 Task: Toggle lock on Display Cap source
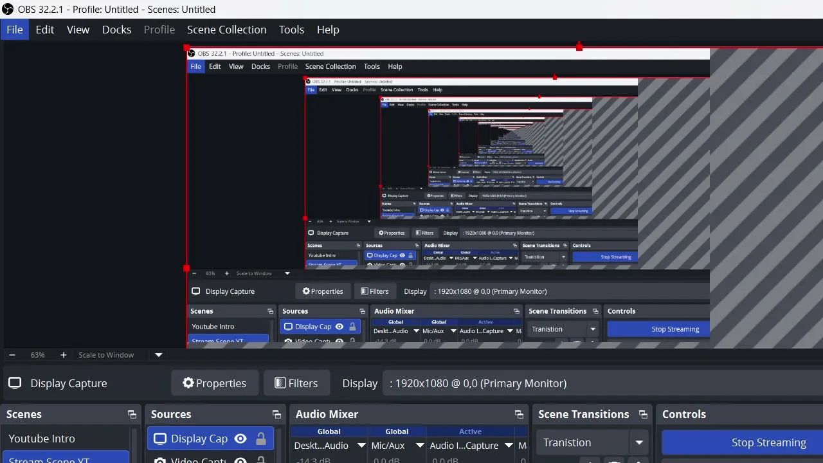pyautogui.click(x=260, y=439)
